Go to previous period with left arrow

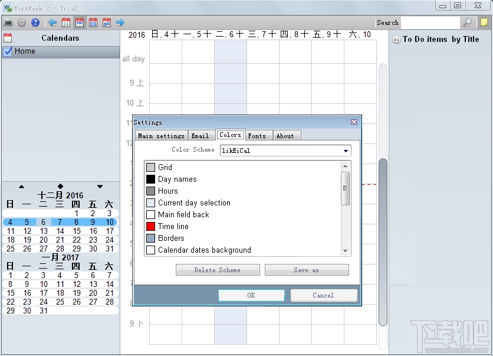tap(52, 22)
